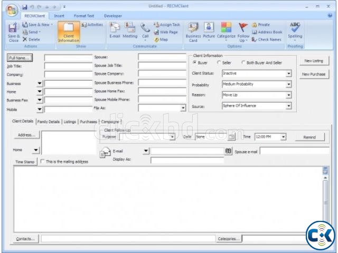Switch to the Family Details tab
Viewport: 338px width, 253px height.
pyautogui.click(x=49, y=122)
